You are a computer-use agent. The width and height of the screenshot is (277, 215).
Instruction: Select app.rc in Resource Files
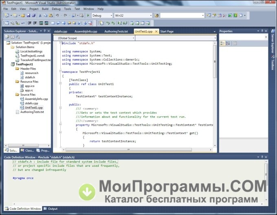(x=29, y=90)
